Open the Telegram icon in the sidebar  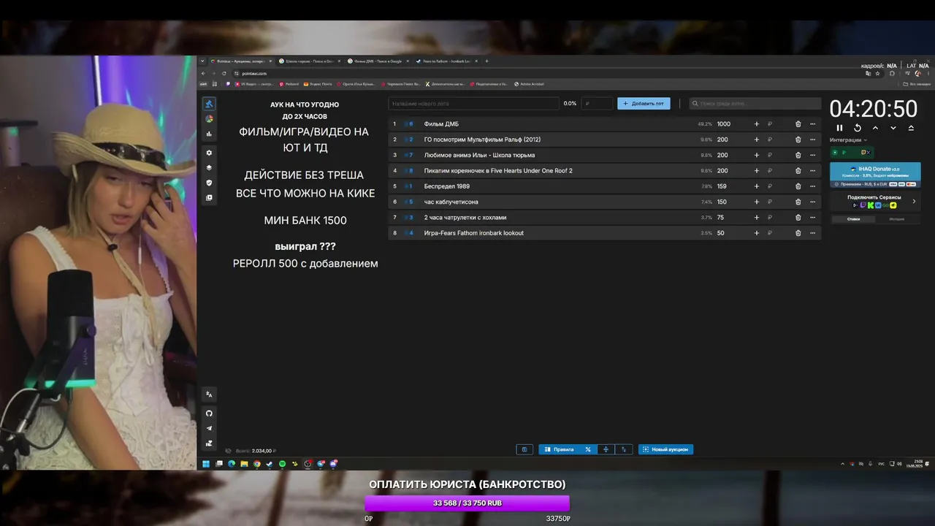tap(209, 428)
